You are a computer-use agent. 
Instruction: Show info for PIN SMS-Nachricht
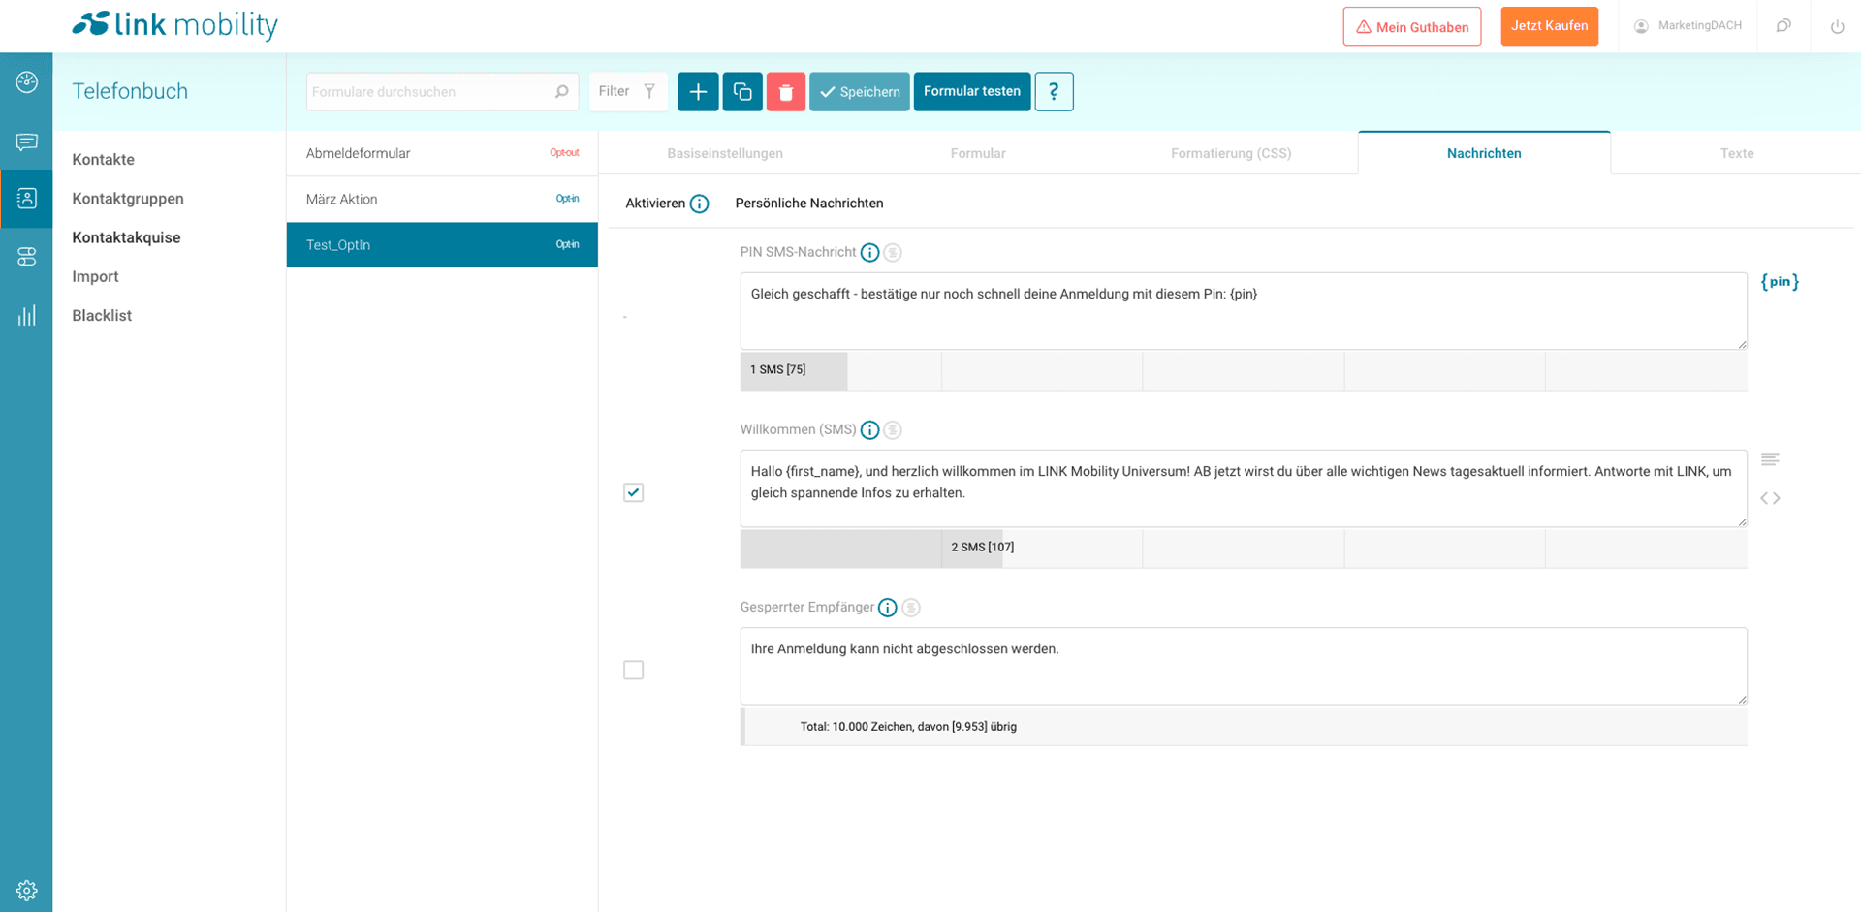869,253
